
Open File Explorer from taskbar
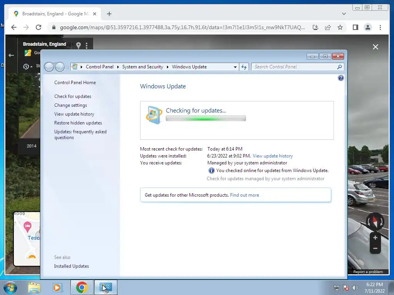pos(34,288)
